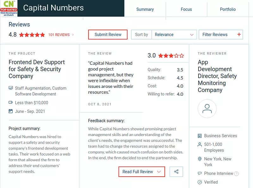Click the reviewer avatar placeholder
Viewport: 253px width, 188px height.
(207, 109)
